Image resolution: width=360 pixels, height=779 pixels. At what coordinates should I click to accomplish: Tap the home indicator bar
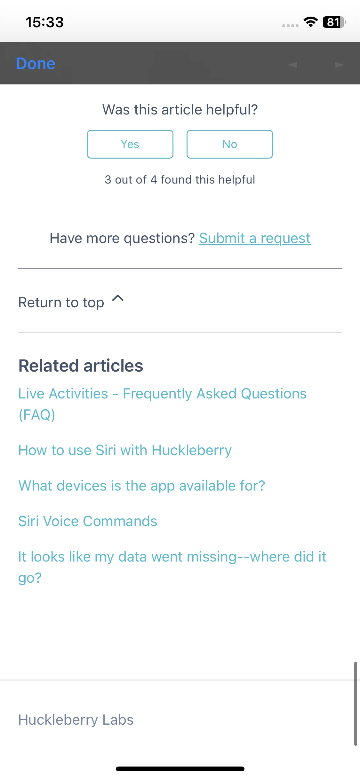[180, 769]
